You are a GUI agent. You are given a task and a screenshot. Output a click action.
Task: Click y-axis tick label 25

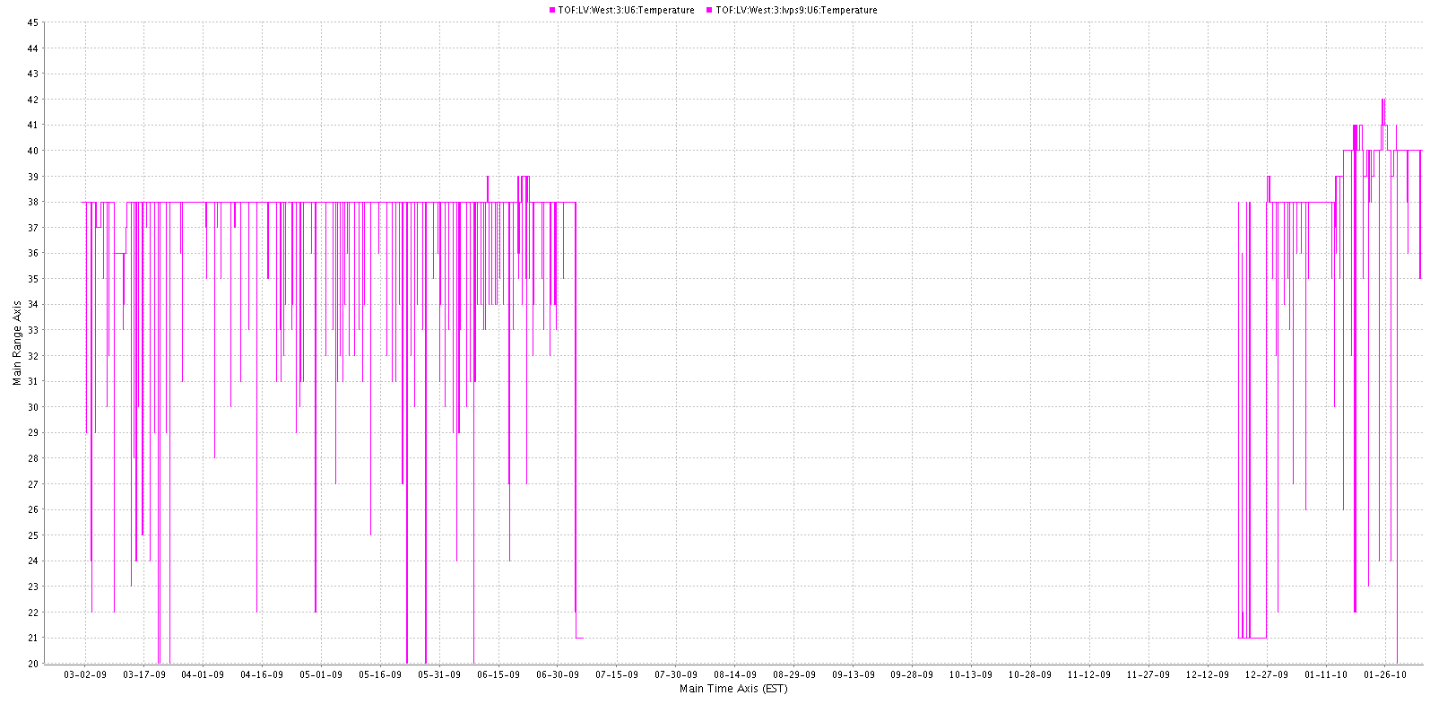[32, 535]
